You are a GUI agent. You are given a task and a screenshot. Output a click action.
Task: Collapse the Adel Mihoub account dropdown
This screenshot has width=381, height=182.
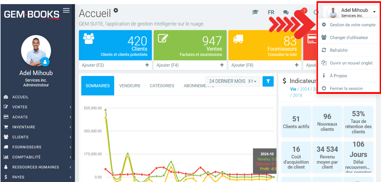374,12
